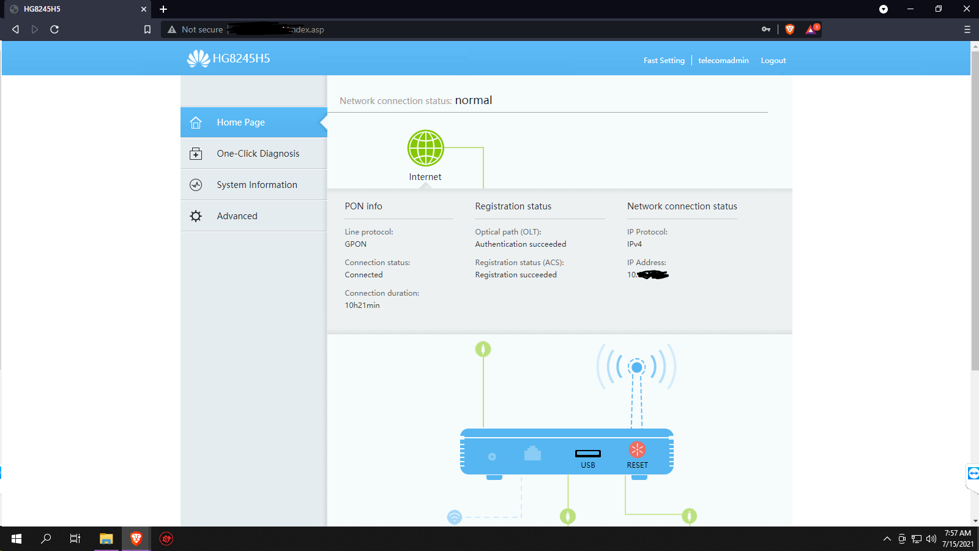This screenshot has height=551, width=979.
Task: Click the Huawei logo in header
Action: (x=198, y=59)
